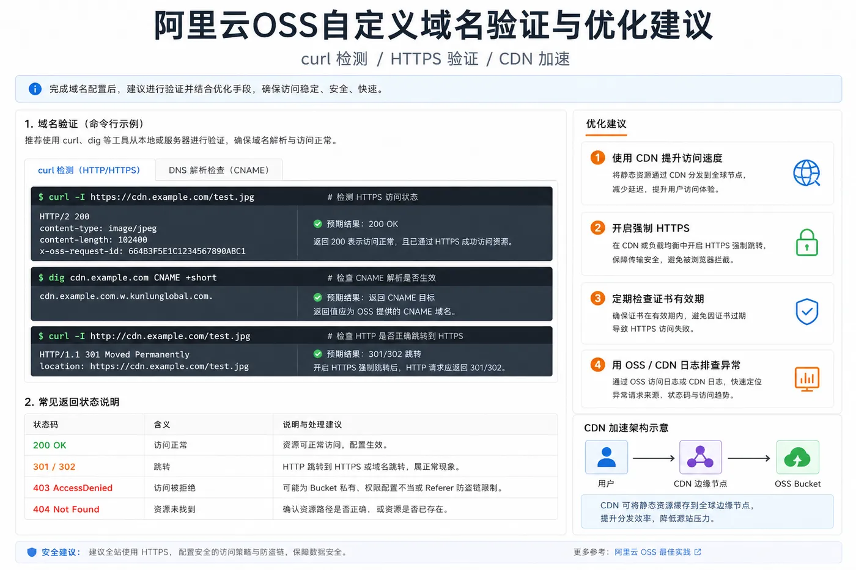856x570 pixels.
Task: Click the 开启强制 HTTPS card title
Action: tap(651, 228)
